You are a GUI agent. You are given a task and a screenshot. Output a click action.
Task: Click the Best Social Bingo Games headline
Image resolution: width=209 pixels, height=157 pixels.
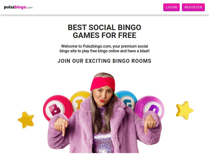click(x=104, y=31)
